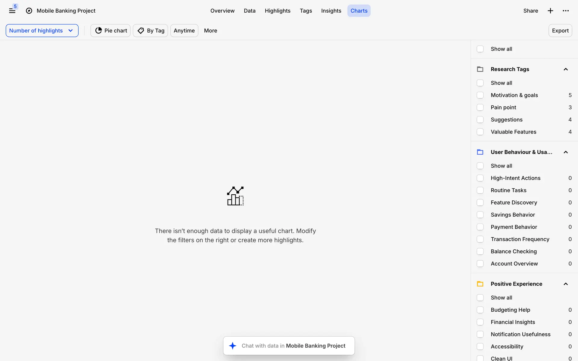Click the Share button
This screenshot has height=361, width=578.
530,11
